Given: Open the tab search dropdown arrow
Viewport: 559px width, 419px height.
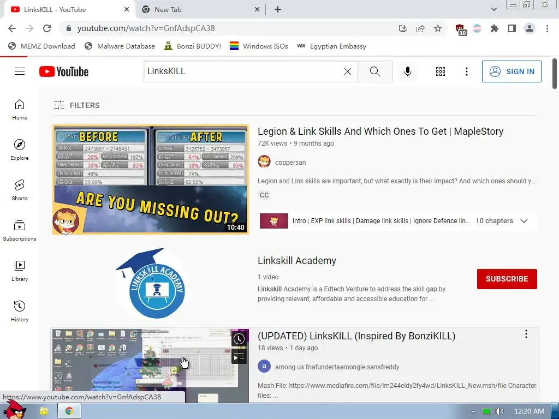Looking at the screenshot, I should coord(493,9).
